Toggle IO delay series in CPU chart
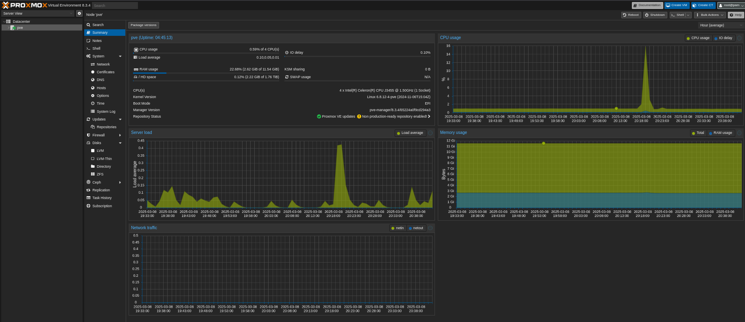 point(723,38)
